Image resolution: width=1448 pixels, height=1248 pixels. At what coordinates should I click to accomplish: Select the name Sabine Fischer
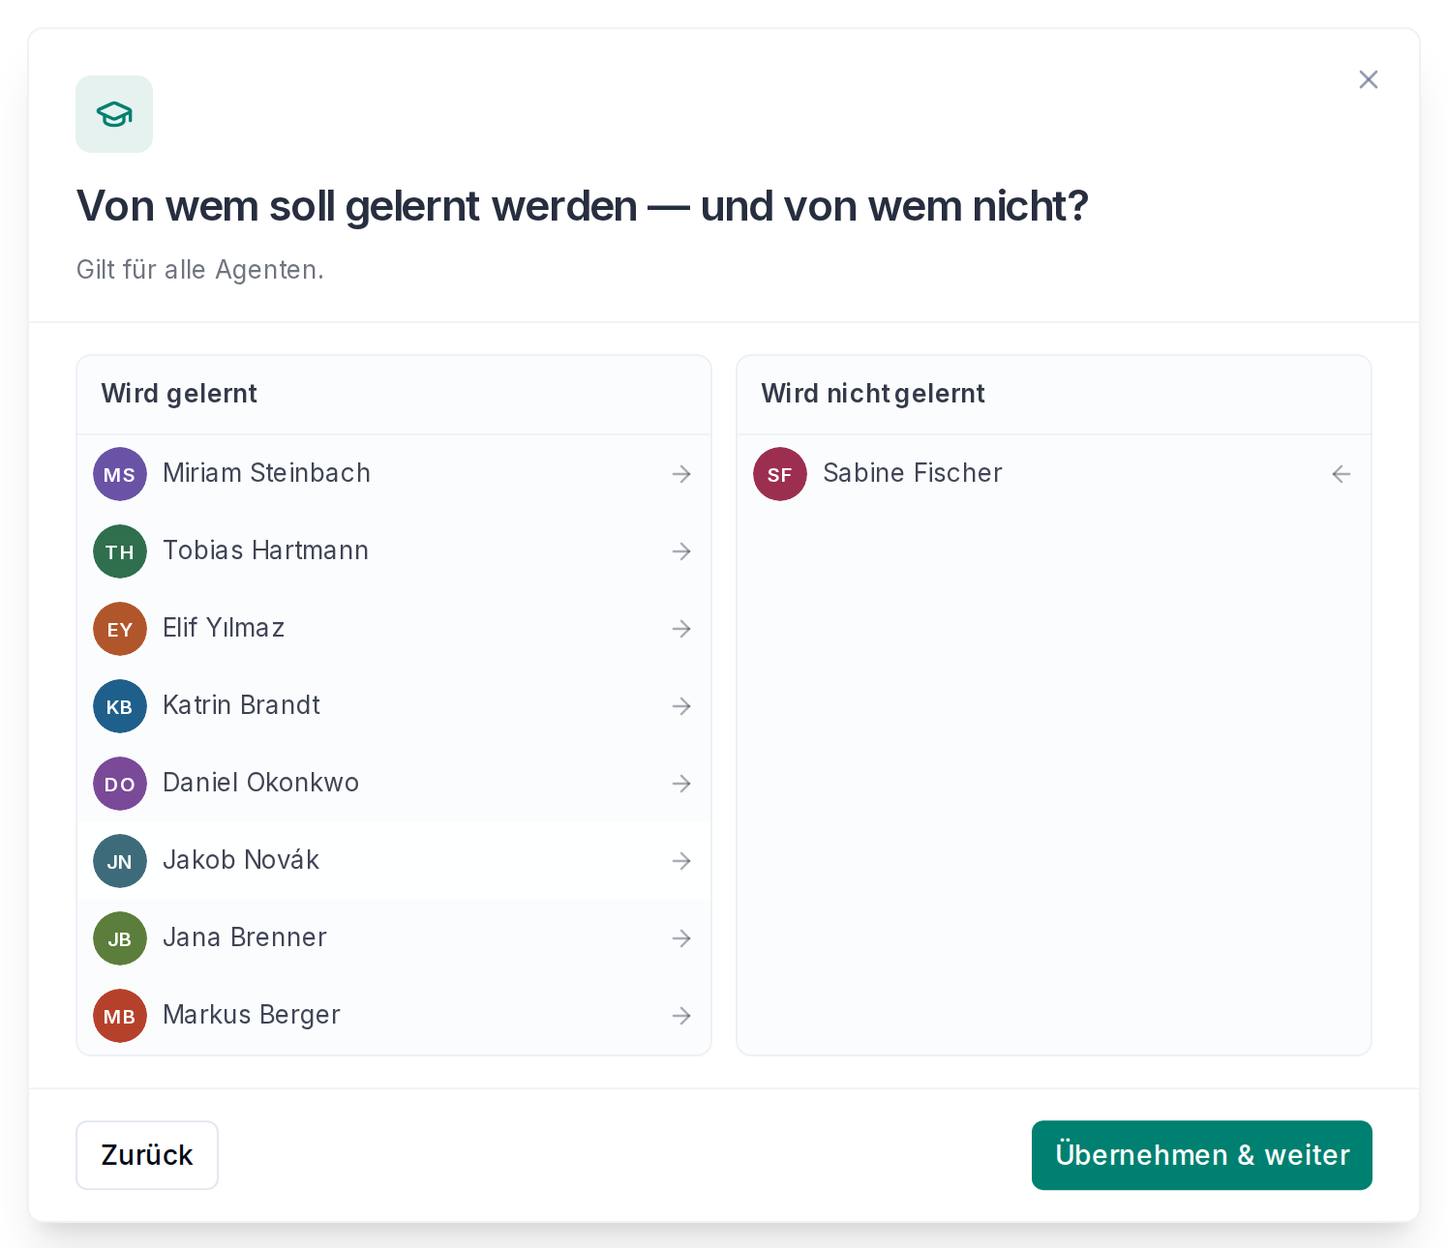point(913,473)
